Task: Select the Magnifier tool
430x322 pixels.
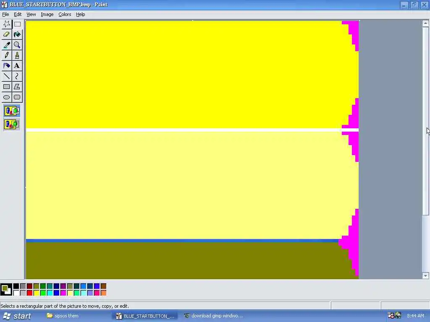Action: click(x=17, y=45)
